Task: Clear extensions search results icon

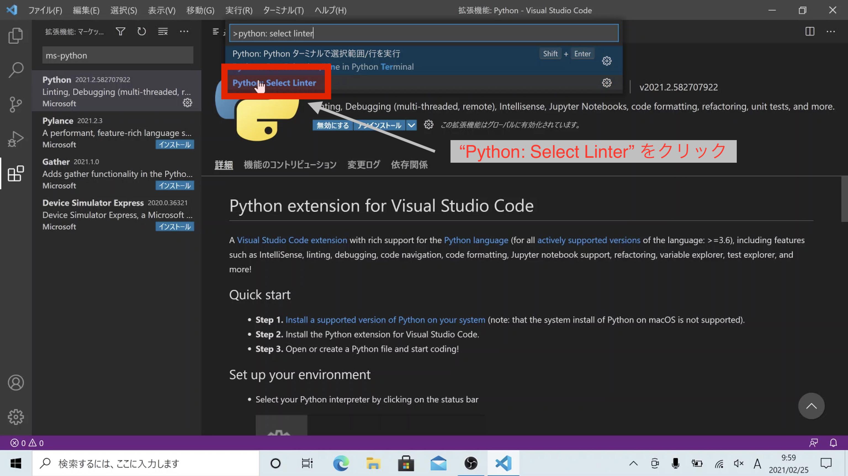Action: pos(163,32)
